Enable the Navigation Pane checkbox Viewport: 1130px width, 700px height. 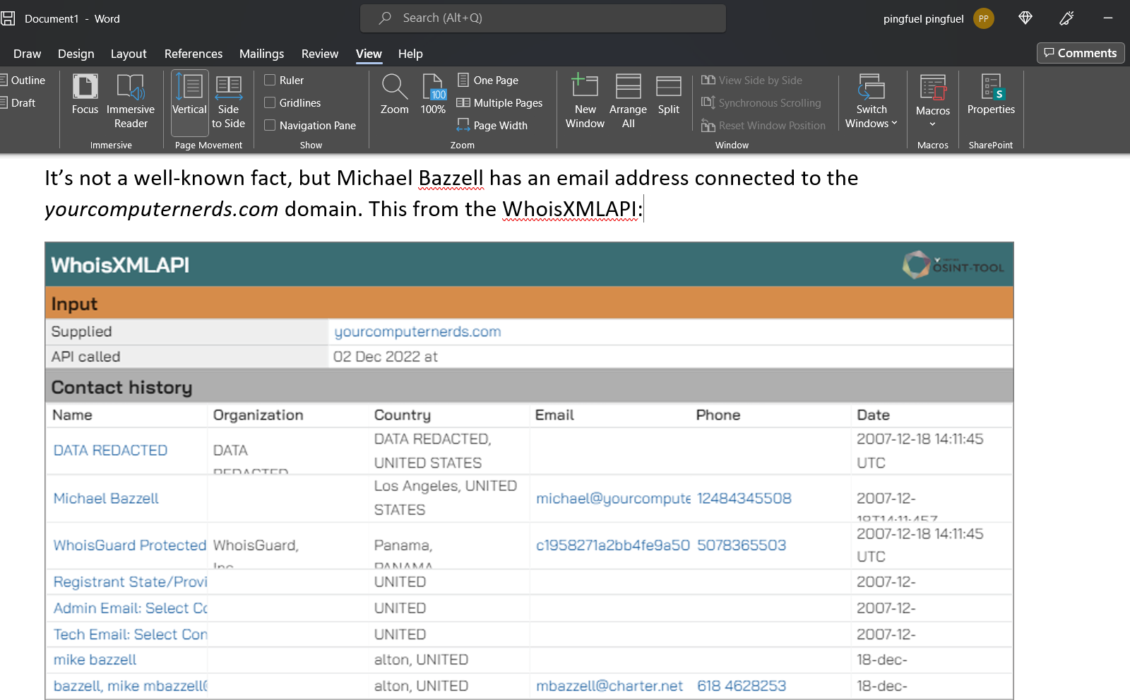pos(270,126)
